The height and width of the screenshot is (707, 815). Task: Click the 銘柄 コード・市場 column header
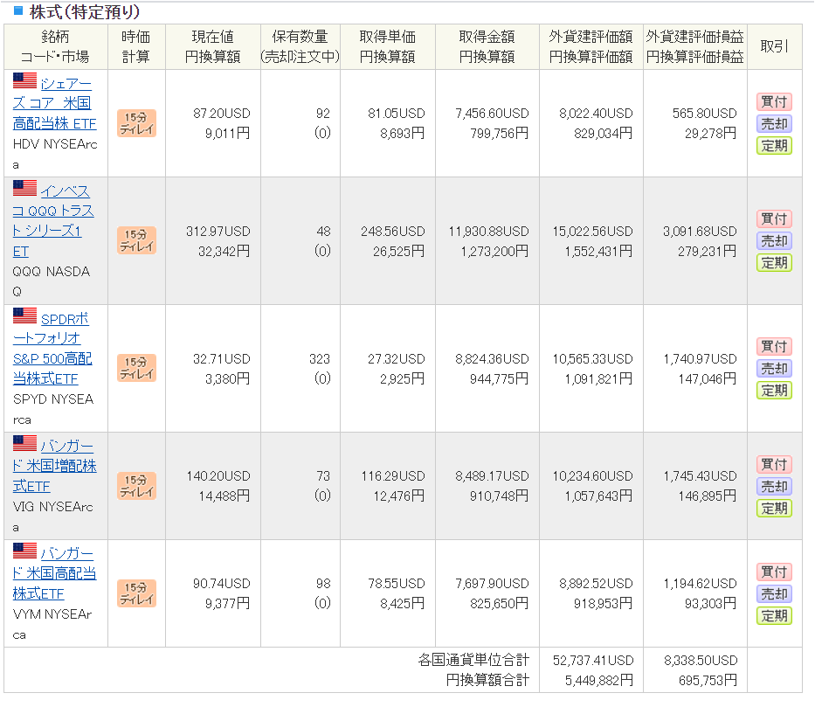click(x=56, y=47)
